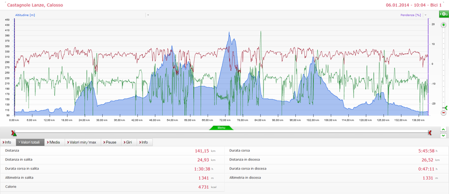Click the Altimetria in salita value 1341

204,178
